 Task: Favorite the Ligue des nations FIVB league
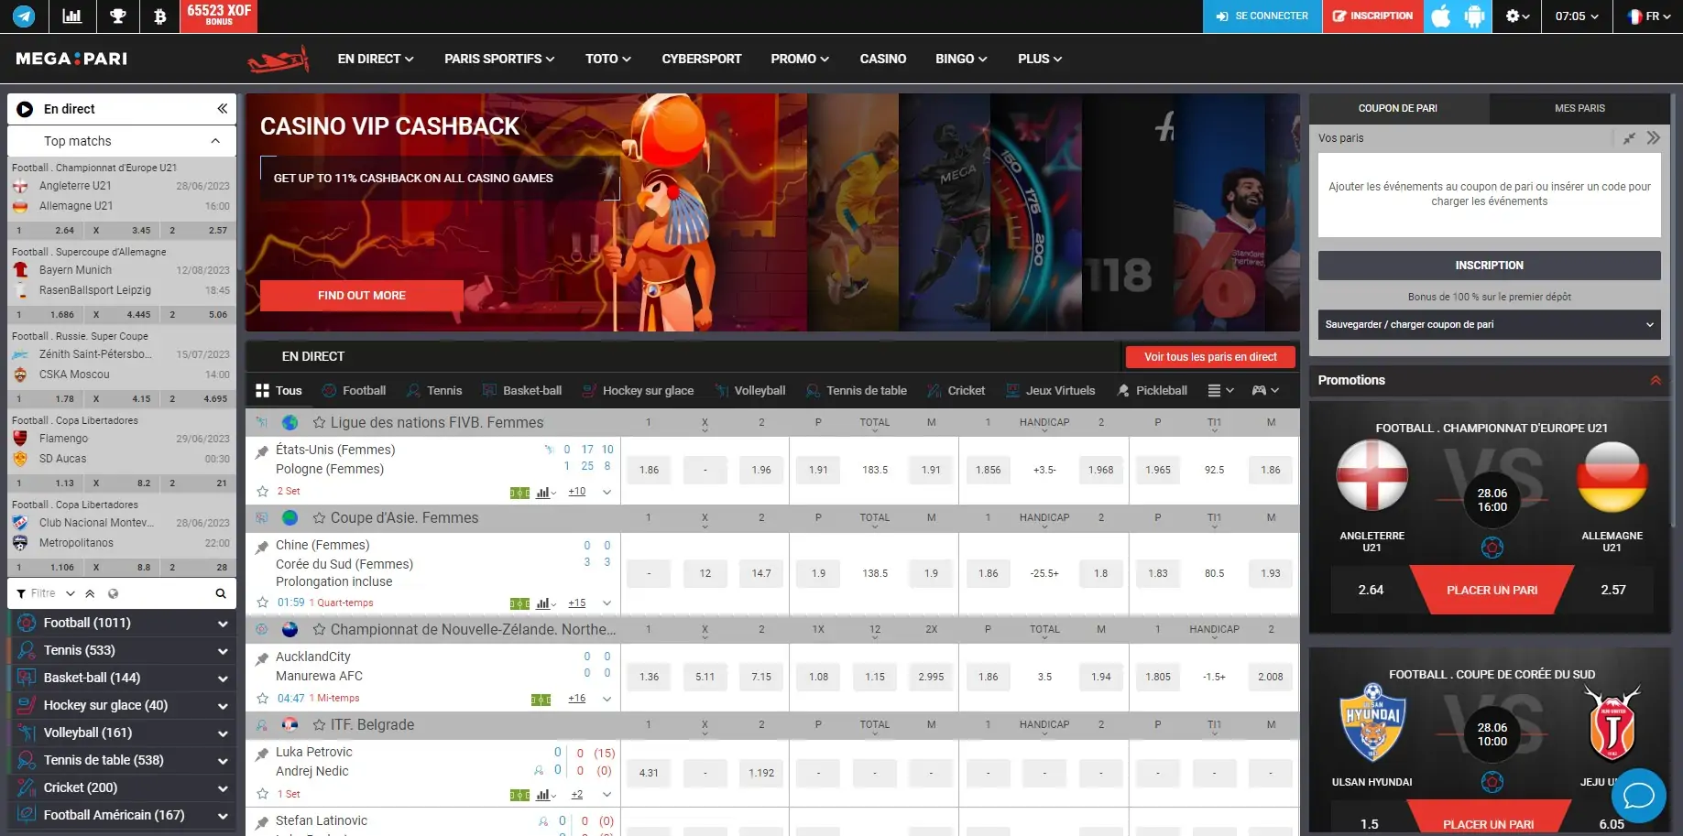click(319, 423)
